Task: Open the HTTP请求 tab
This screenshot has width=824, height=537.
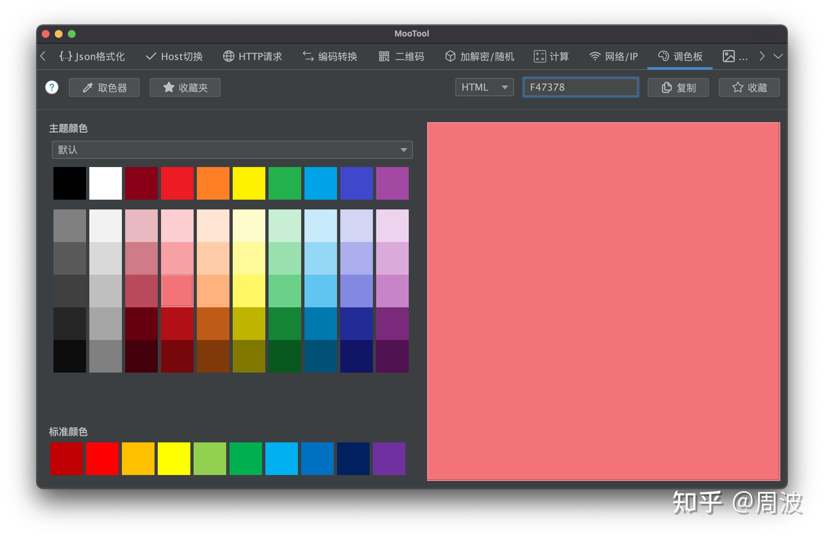Action: (x=252, y=56)
